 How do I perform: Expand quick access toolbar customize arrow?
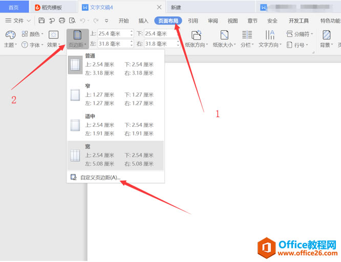106,20
